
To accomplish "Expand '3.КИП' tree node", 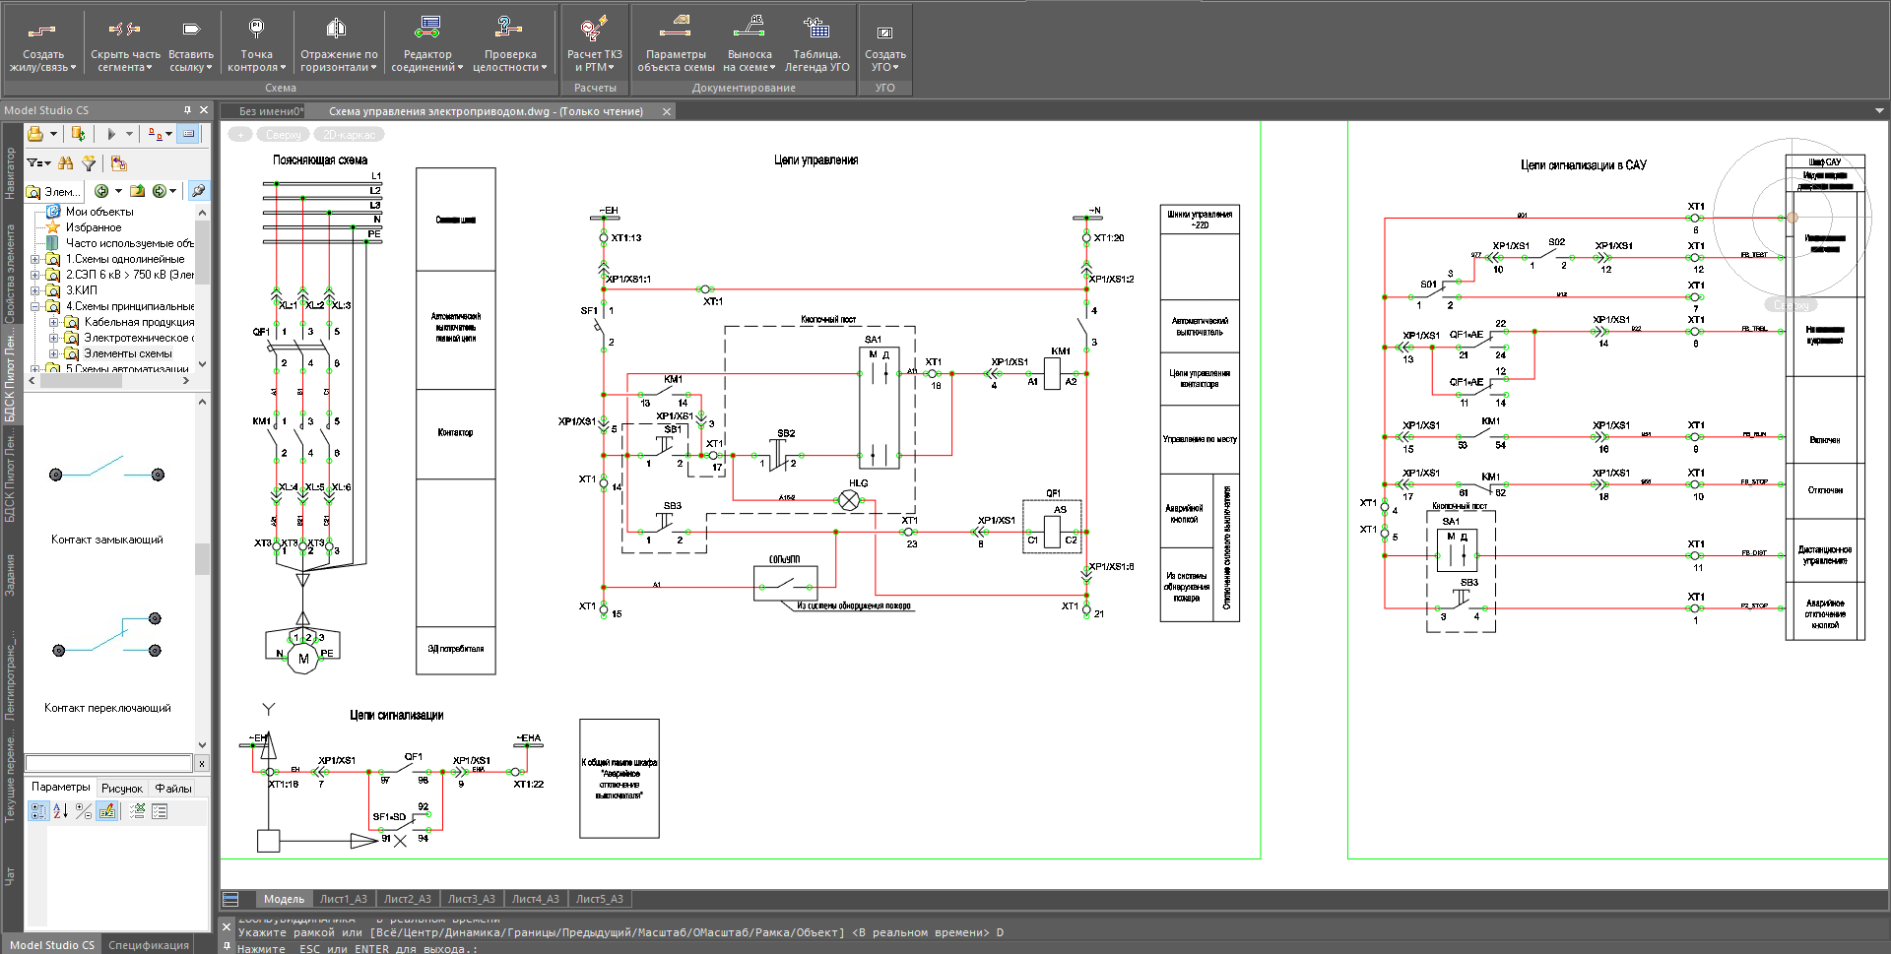I will [34, 290].
